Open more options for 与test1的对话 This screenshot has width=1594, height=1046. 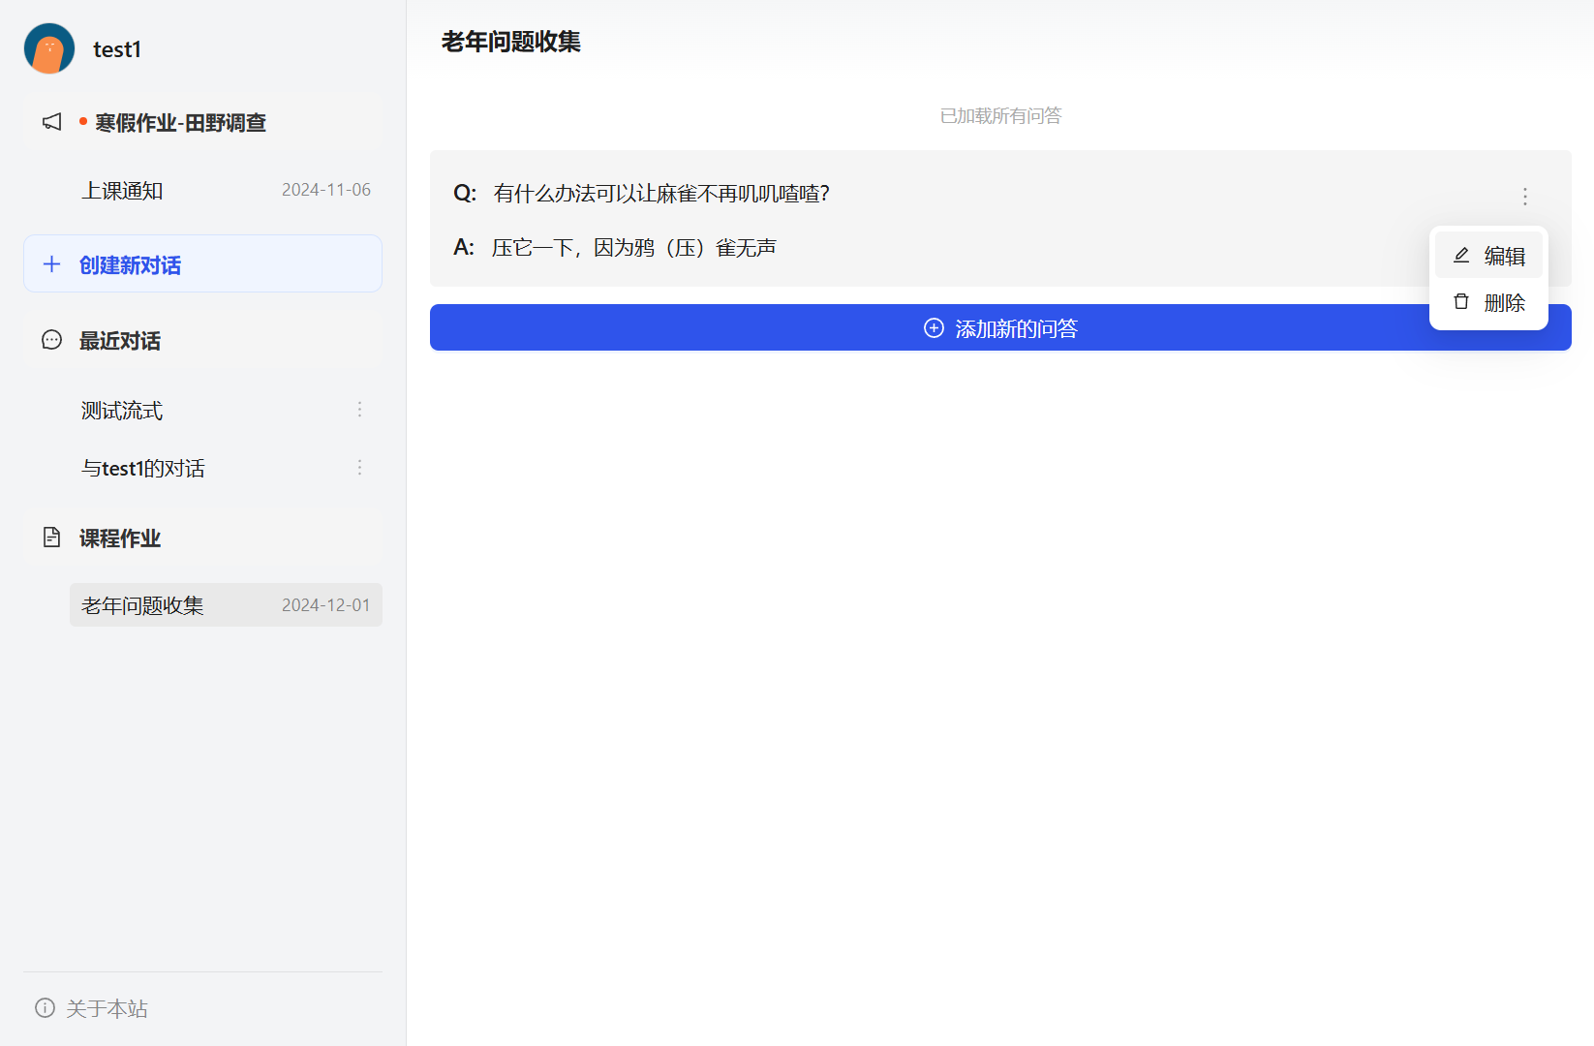pyautogui.click(x=359, y=468)
